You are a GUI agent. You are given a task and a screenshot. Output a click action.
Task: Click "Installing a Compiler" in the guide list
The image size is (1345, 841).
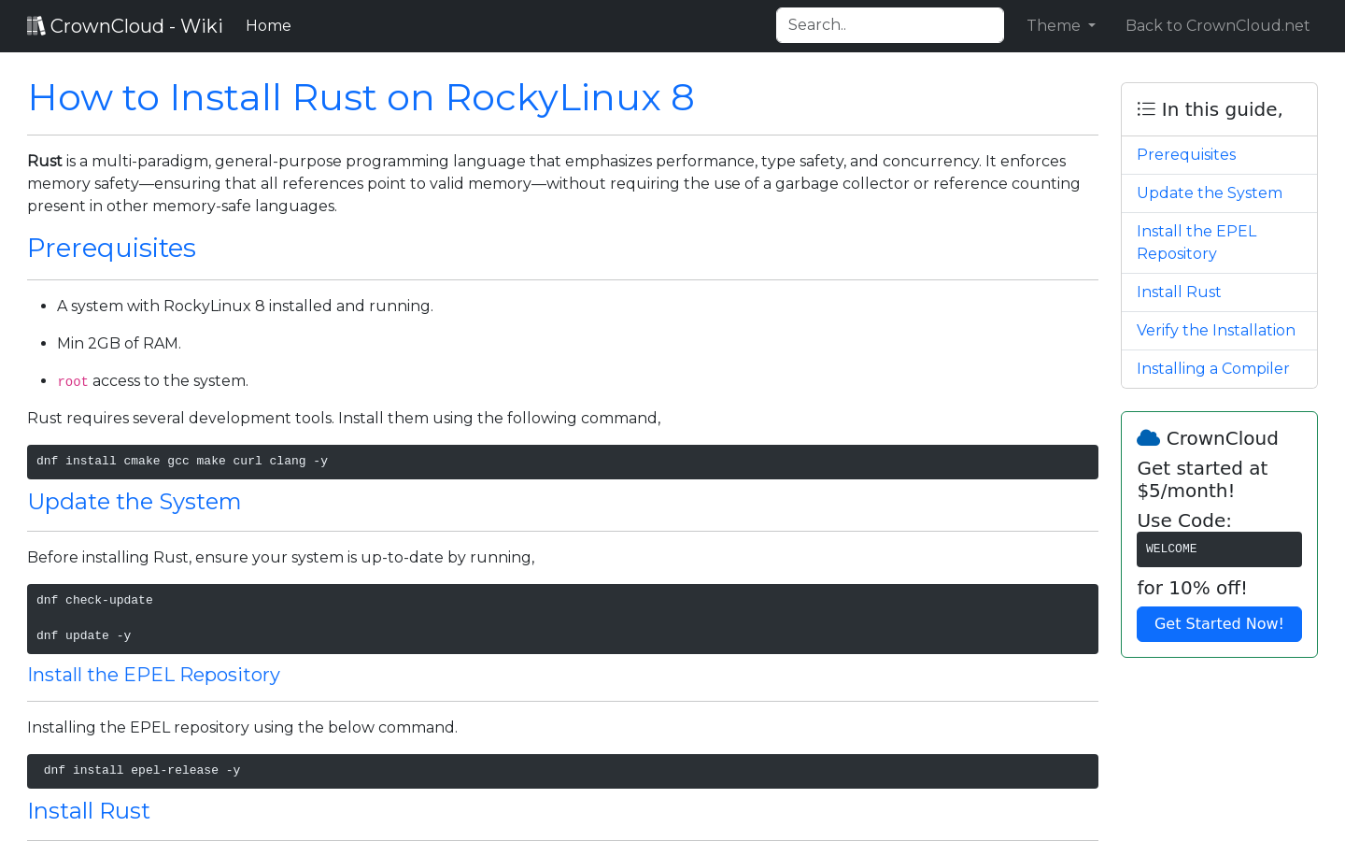[1212, 368]
